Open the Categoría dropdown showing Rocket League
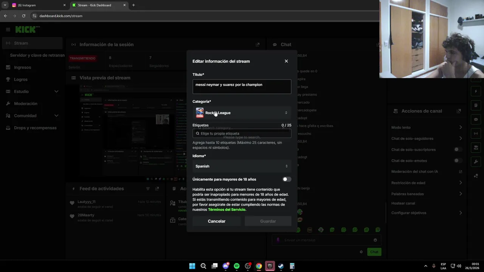The image size is (484, 272). [x=242, y=113]
